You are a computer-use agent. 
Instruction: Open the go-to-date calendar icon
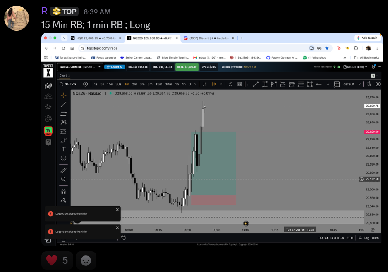[123, 238]
